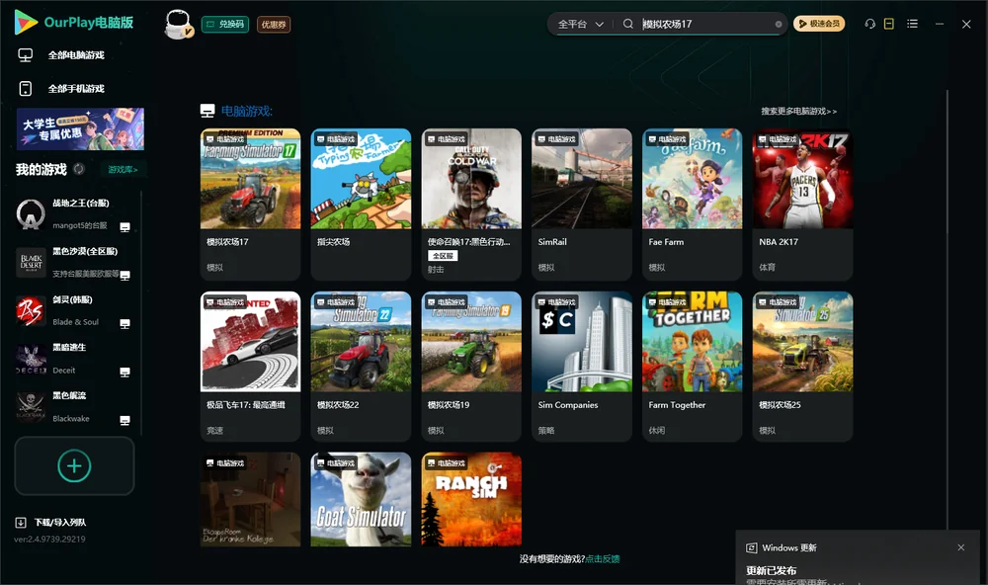Open the Farm Together game card
The height and width of the screenshot is (585, 988).
(692, 367)
